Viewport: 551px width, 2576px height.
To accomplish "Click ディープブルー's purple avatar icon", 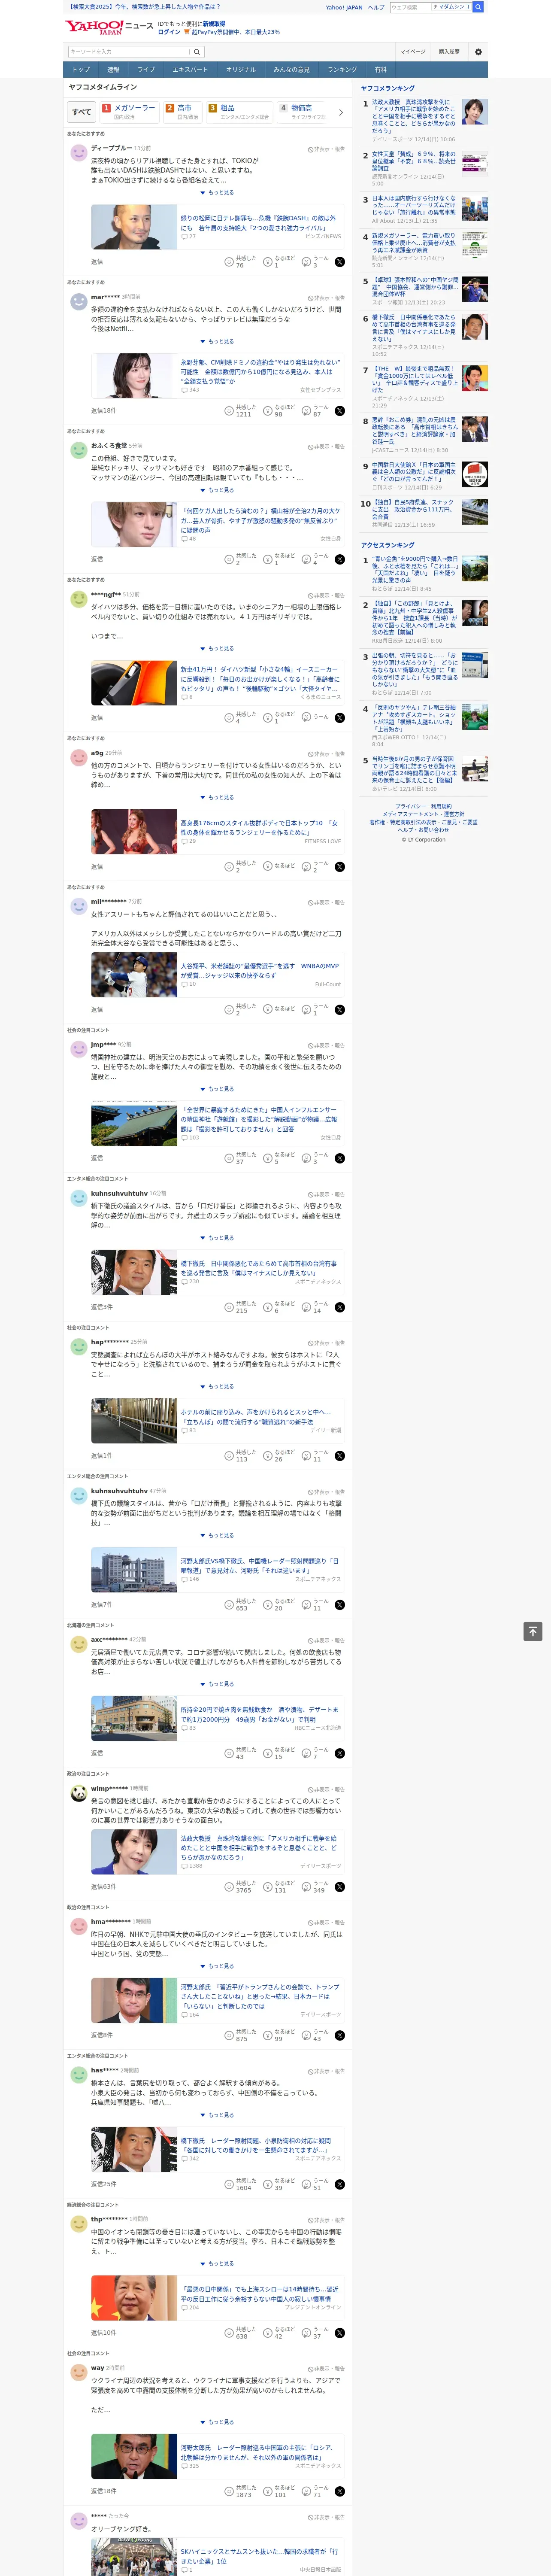I will pos(79,153).
